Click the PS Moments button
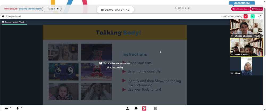266x111 pixels. (x=257, y=9)
